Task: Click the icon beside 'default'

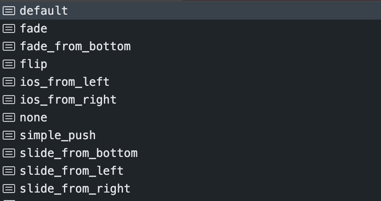Action: tap(9, 11)
